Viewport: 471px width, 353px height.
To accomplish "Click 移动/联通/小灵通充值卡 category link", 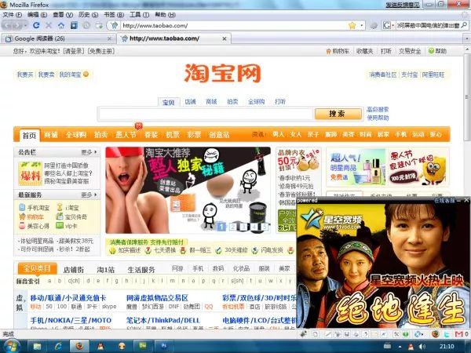I will click(x=68, y=298).
